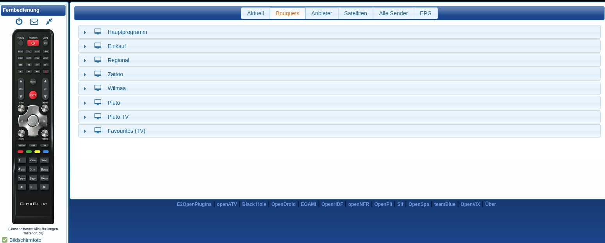The height and width of the screenshot is (243, 605).
Task: Expand the Pluto TV bouquet
Action: 339,117
